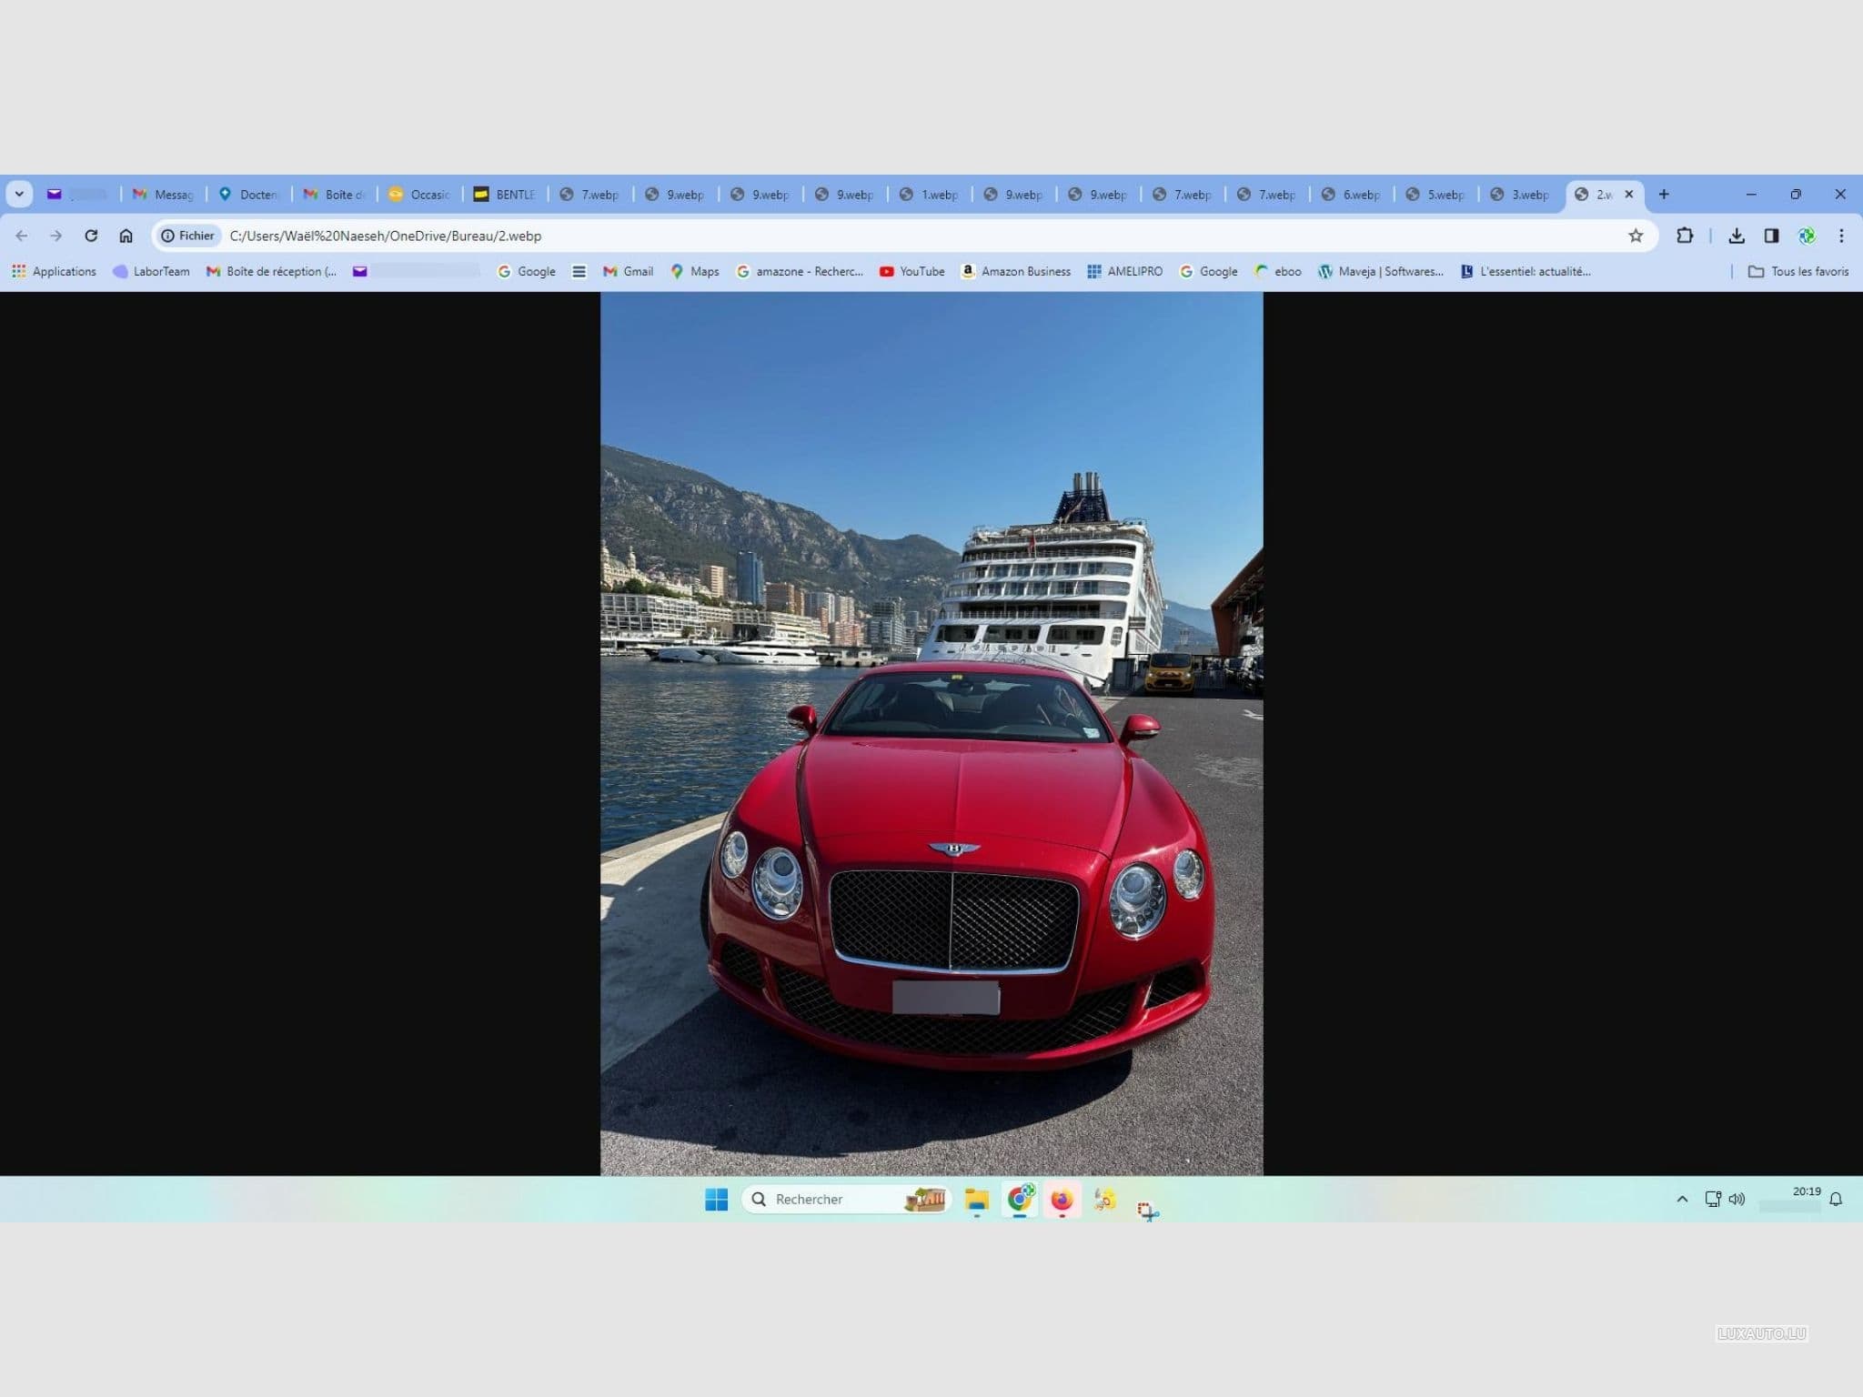Open the Gmail bookmark
The height and width of the screenshot is (1397, 1863).
click(x=628, y=271)
